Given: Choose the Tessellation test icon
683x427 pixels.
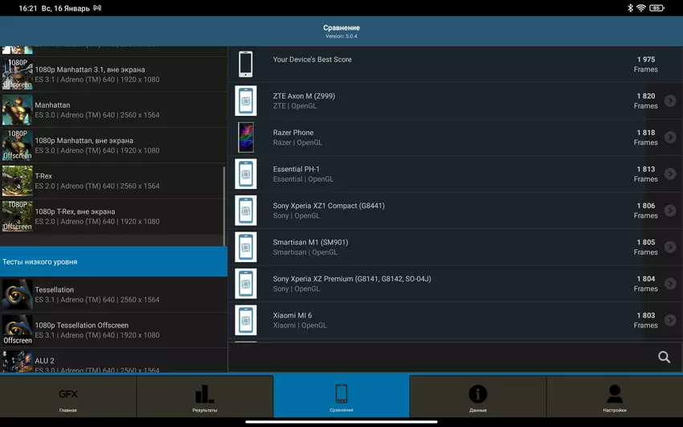Looking at the screenshot, I should 17,294.
